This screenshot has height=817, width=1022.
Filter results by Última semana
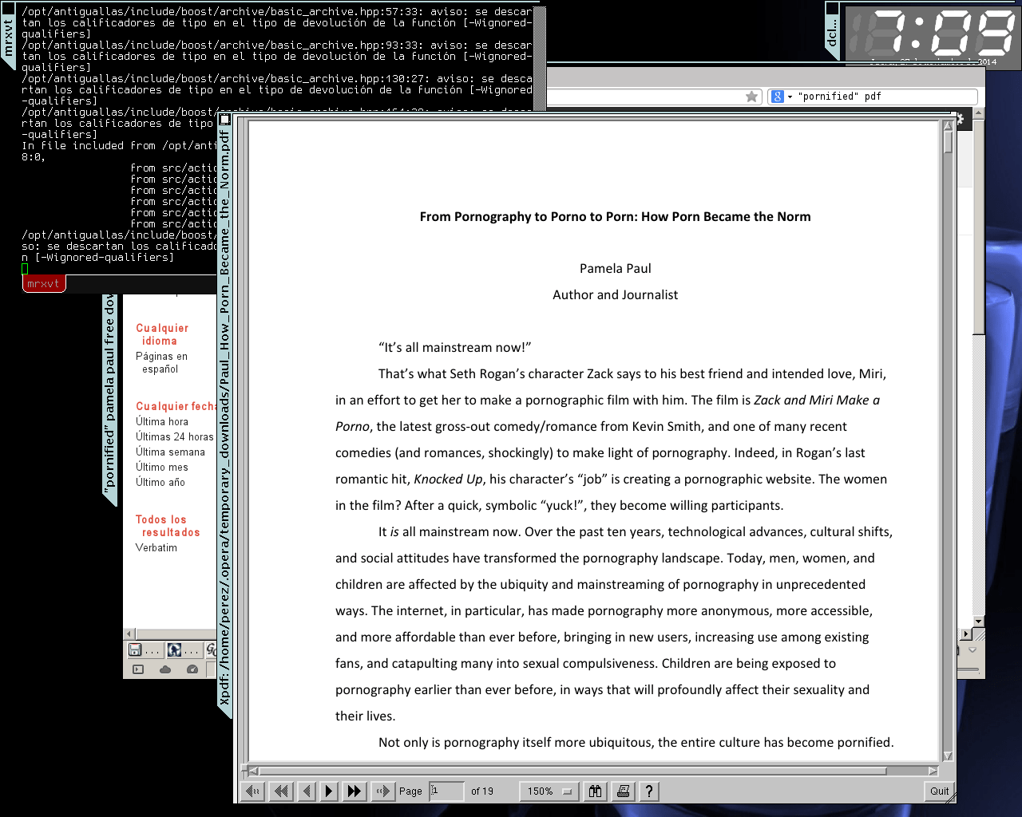click(x=170, y=452)
